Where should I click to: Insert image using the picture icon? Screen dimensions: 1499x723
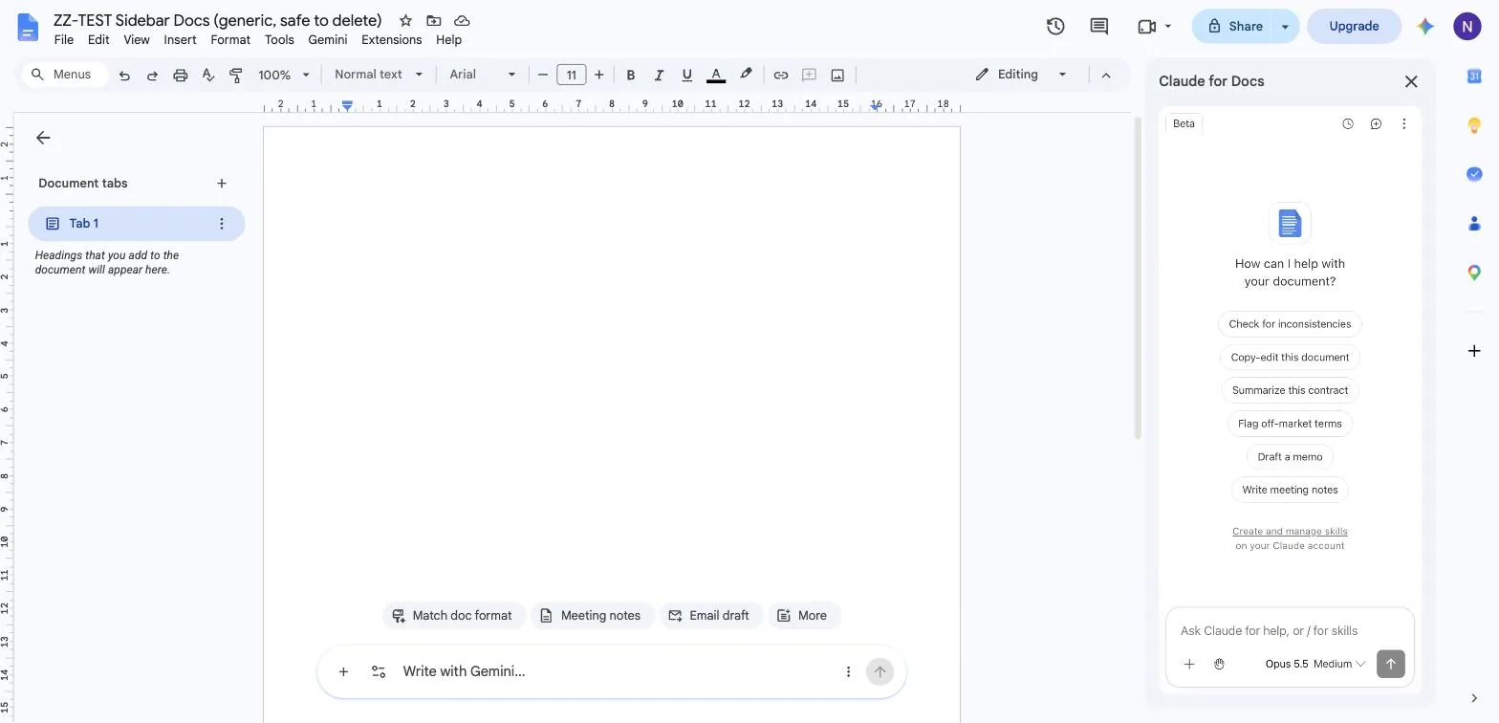tap(837, 75)
